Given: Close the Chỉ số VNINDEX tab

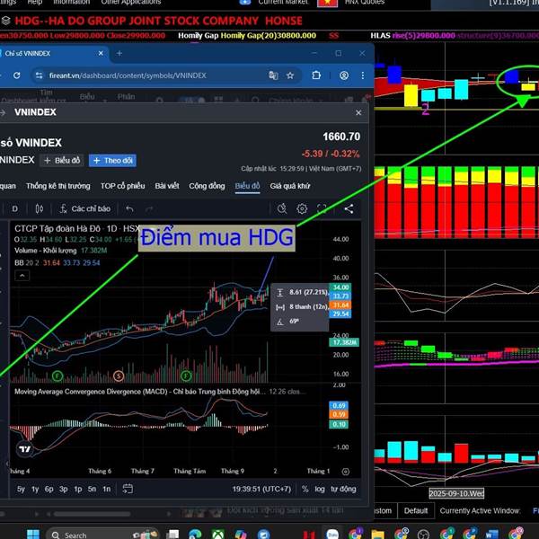Looking at the screenshot, I should click(x=101, y=53).
